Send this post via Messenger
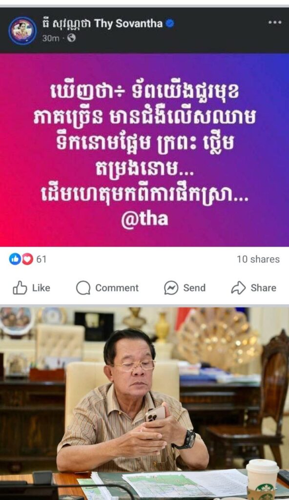The height and width of the screenshot is (500, 289). click(x=185, y=288)
